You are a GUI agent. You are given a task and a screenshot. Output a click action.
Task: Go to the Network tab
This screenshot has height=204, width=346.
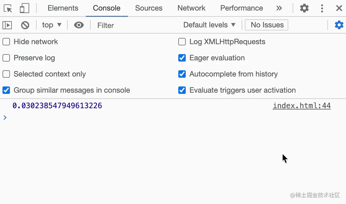click(191, 8)
